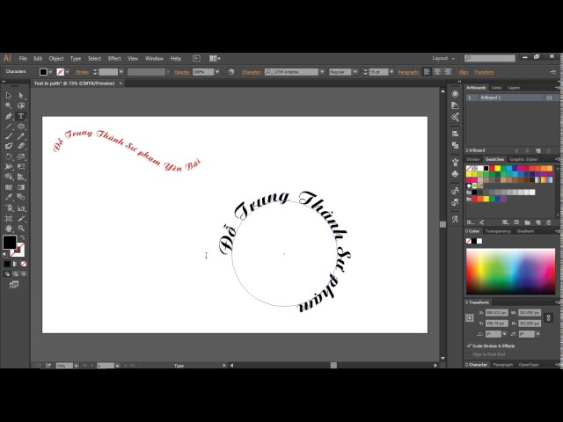Select the Pen tool

point(9,116)
